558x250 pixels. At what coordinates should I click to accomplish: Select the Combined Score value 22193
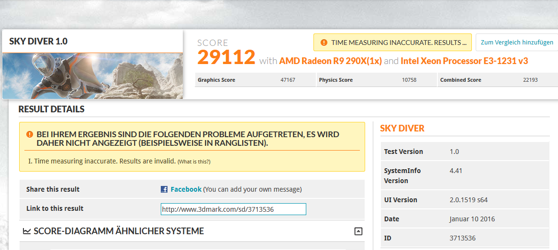(x=531, y=80)
